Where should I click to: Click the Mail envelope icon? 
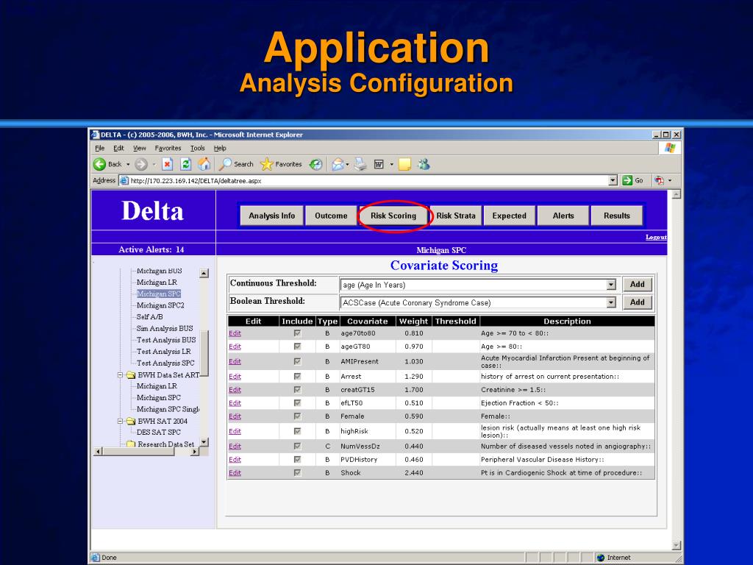click(x=337, y=164)
